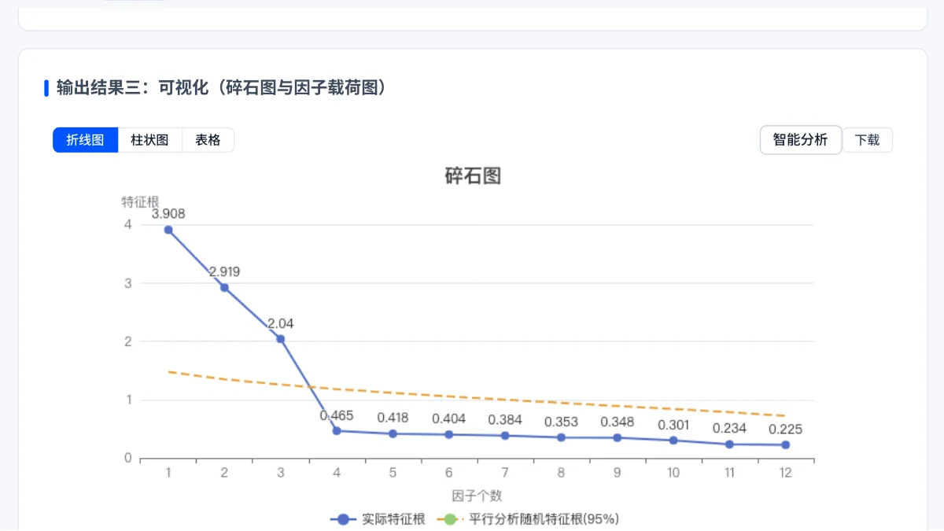Click data point labeled 0.348
This screenshot has height=531, width=944.
click(x=617, y=437)
